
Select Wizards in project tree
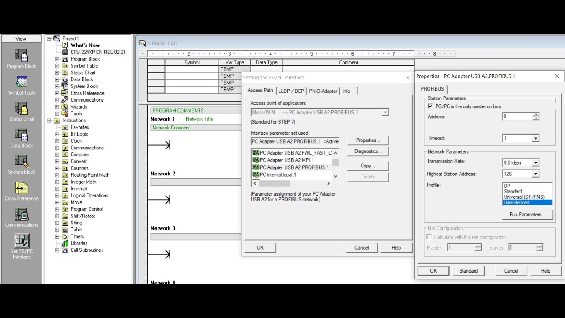[79, 106]
